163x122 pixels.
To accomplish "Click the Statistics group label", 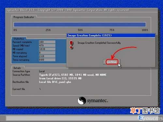I will pyautogui.click(x=19, y=39).
